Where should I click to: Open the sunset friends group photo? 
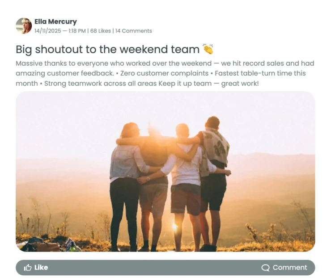(165, 172)
